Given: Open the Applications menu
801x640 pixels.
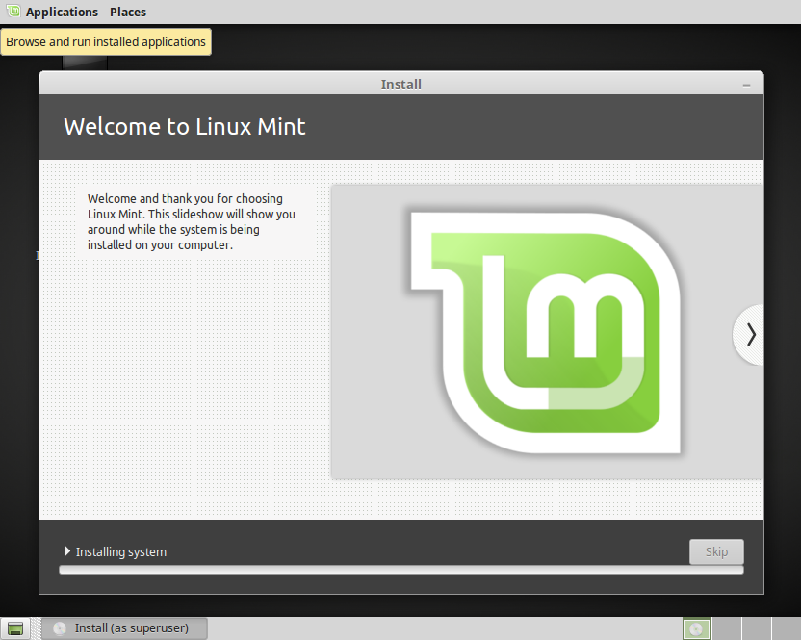Looking at the screenshot, I should [x=62, y=11].
